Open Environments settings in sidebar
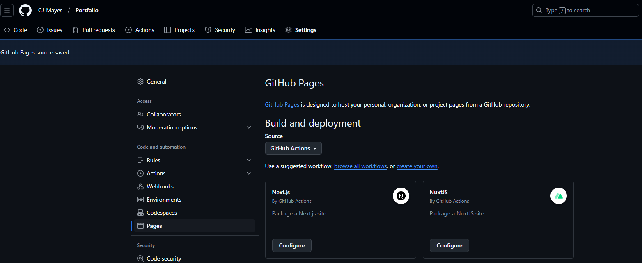 coord(164,200)
